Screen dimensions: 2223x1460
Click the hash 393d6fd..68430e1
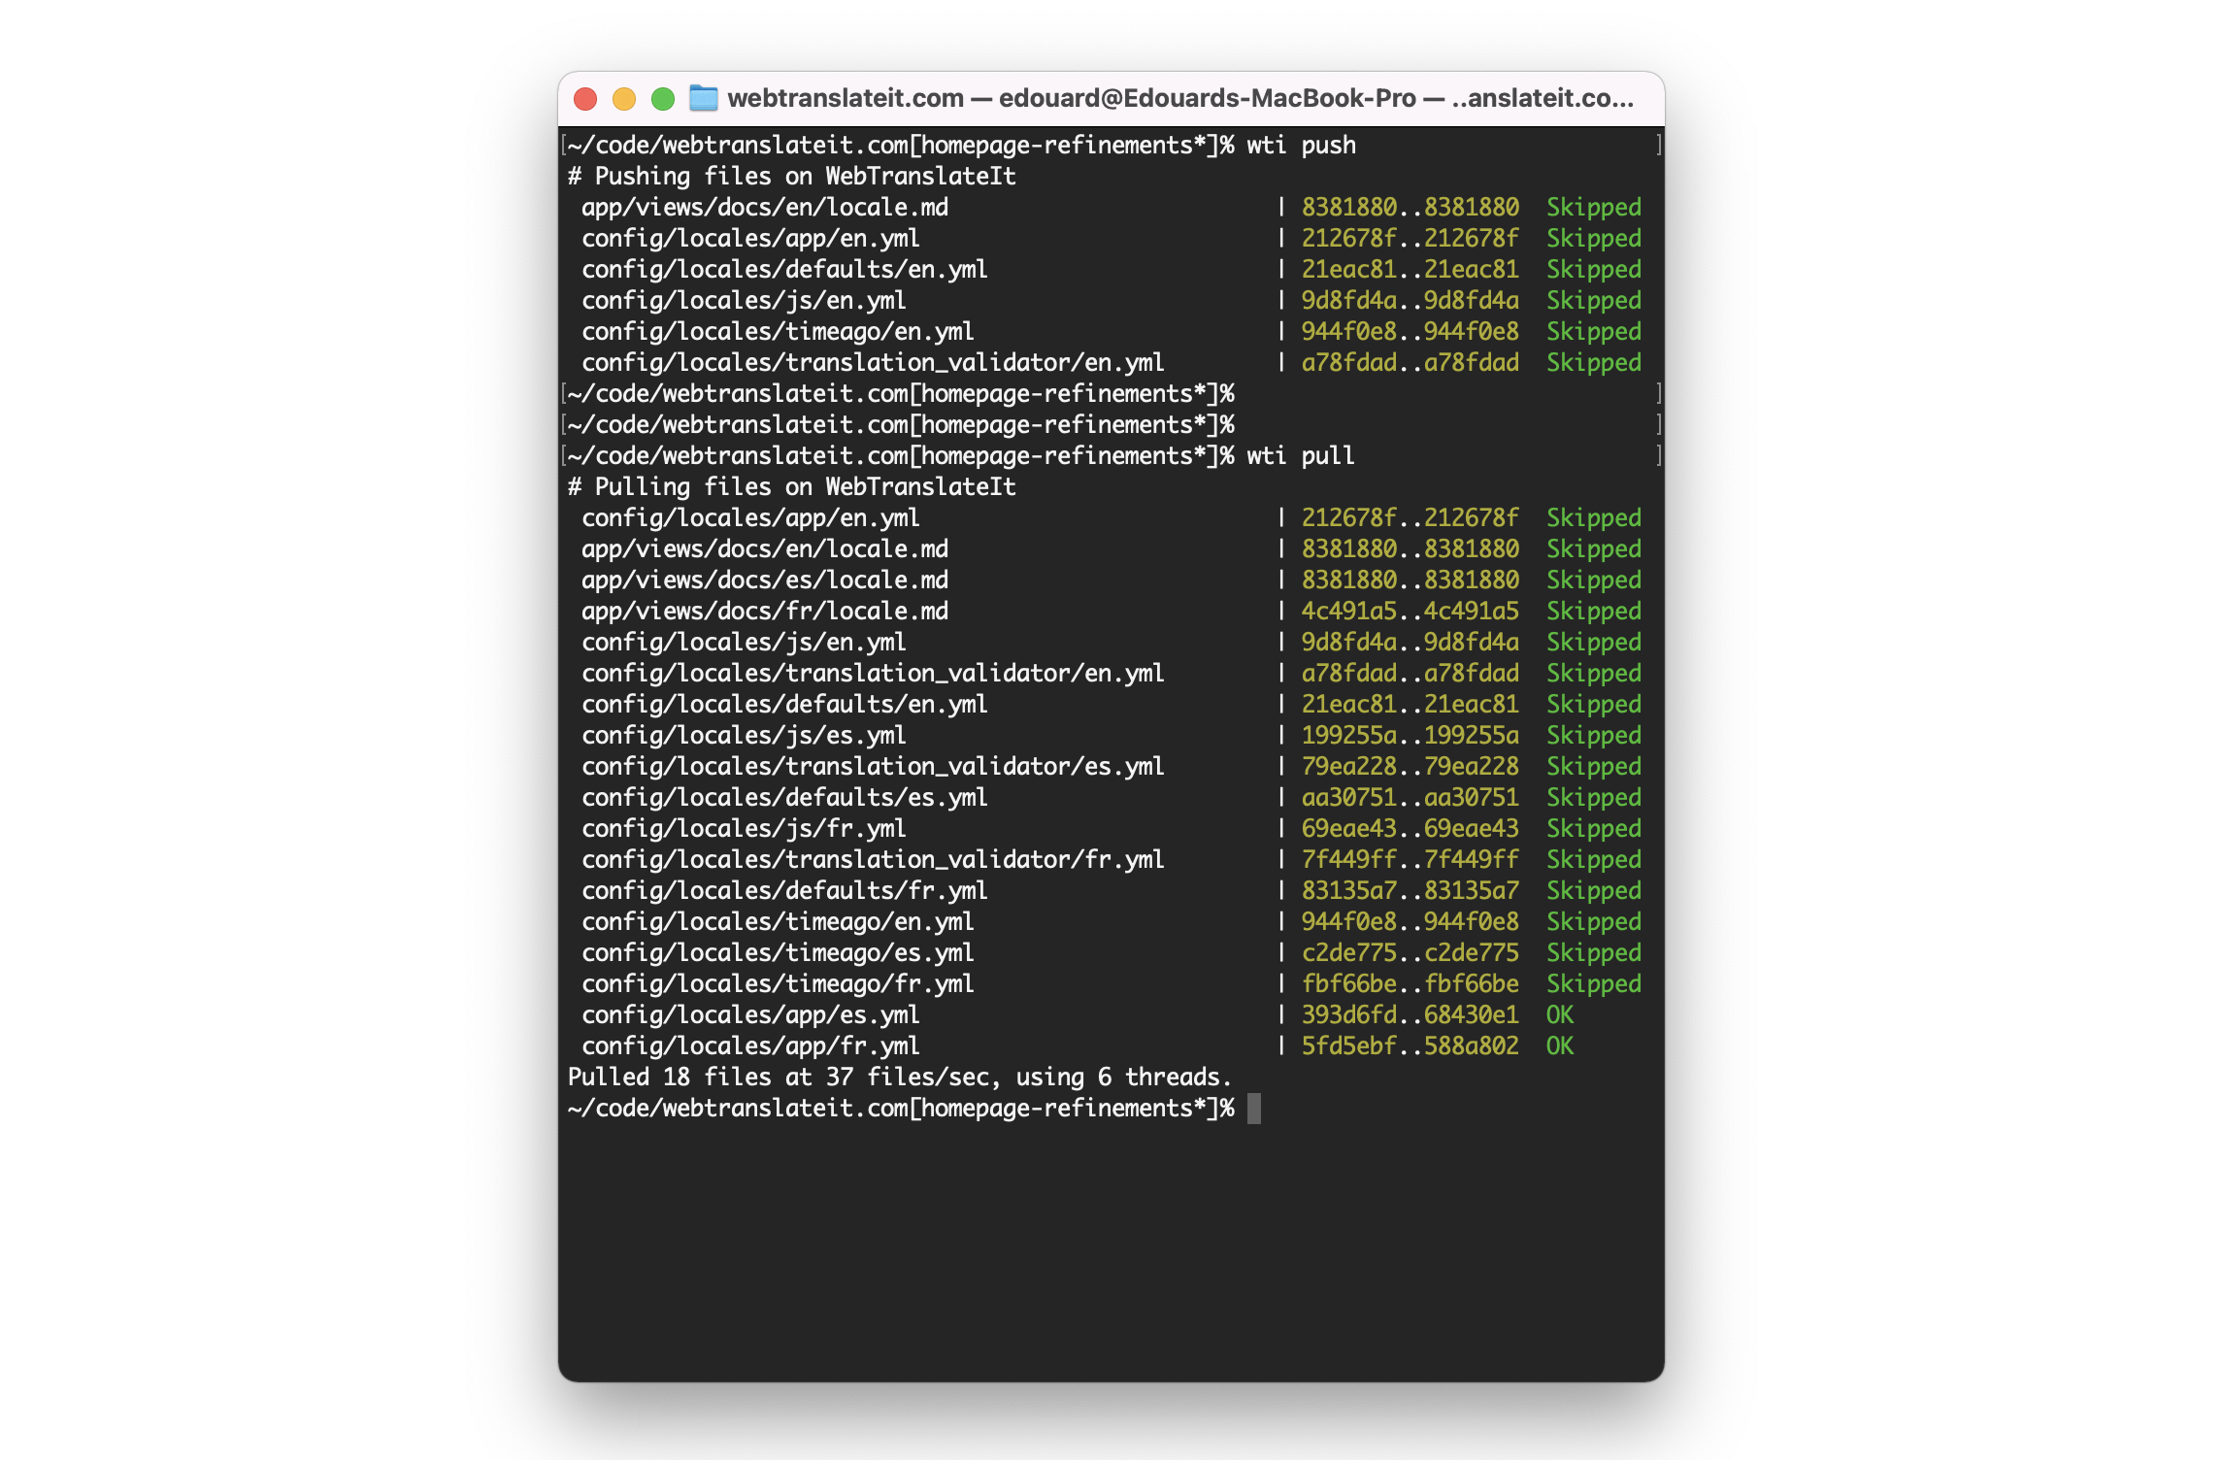(x=1410, y=1015)
